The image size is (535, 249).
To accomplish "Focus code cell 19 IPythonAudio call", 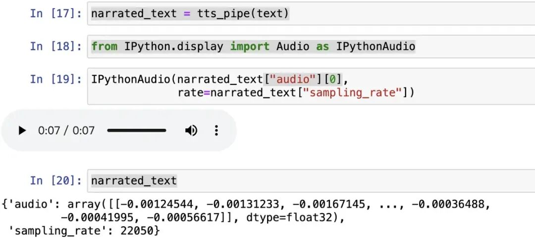I will click(311, 86).
